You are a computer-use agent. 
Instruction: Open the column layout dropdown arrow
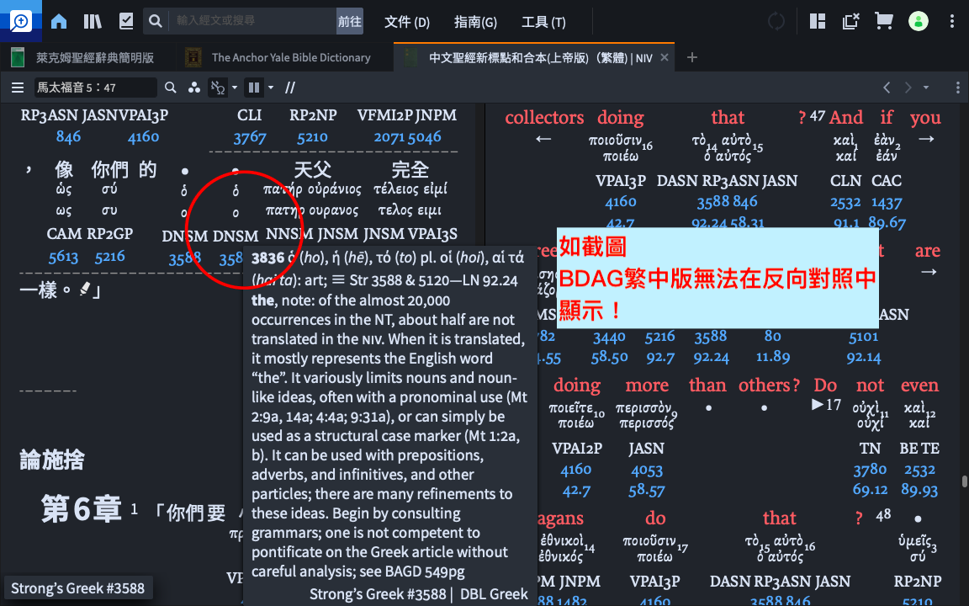point(271,88)
